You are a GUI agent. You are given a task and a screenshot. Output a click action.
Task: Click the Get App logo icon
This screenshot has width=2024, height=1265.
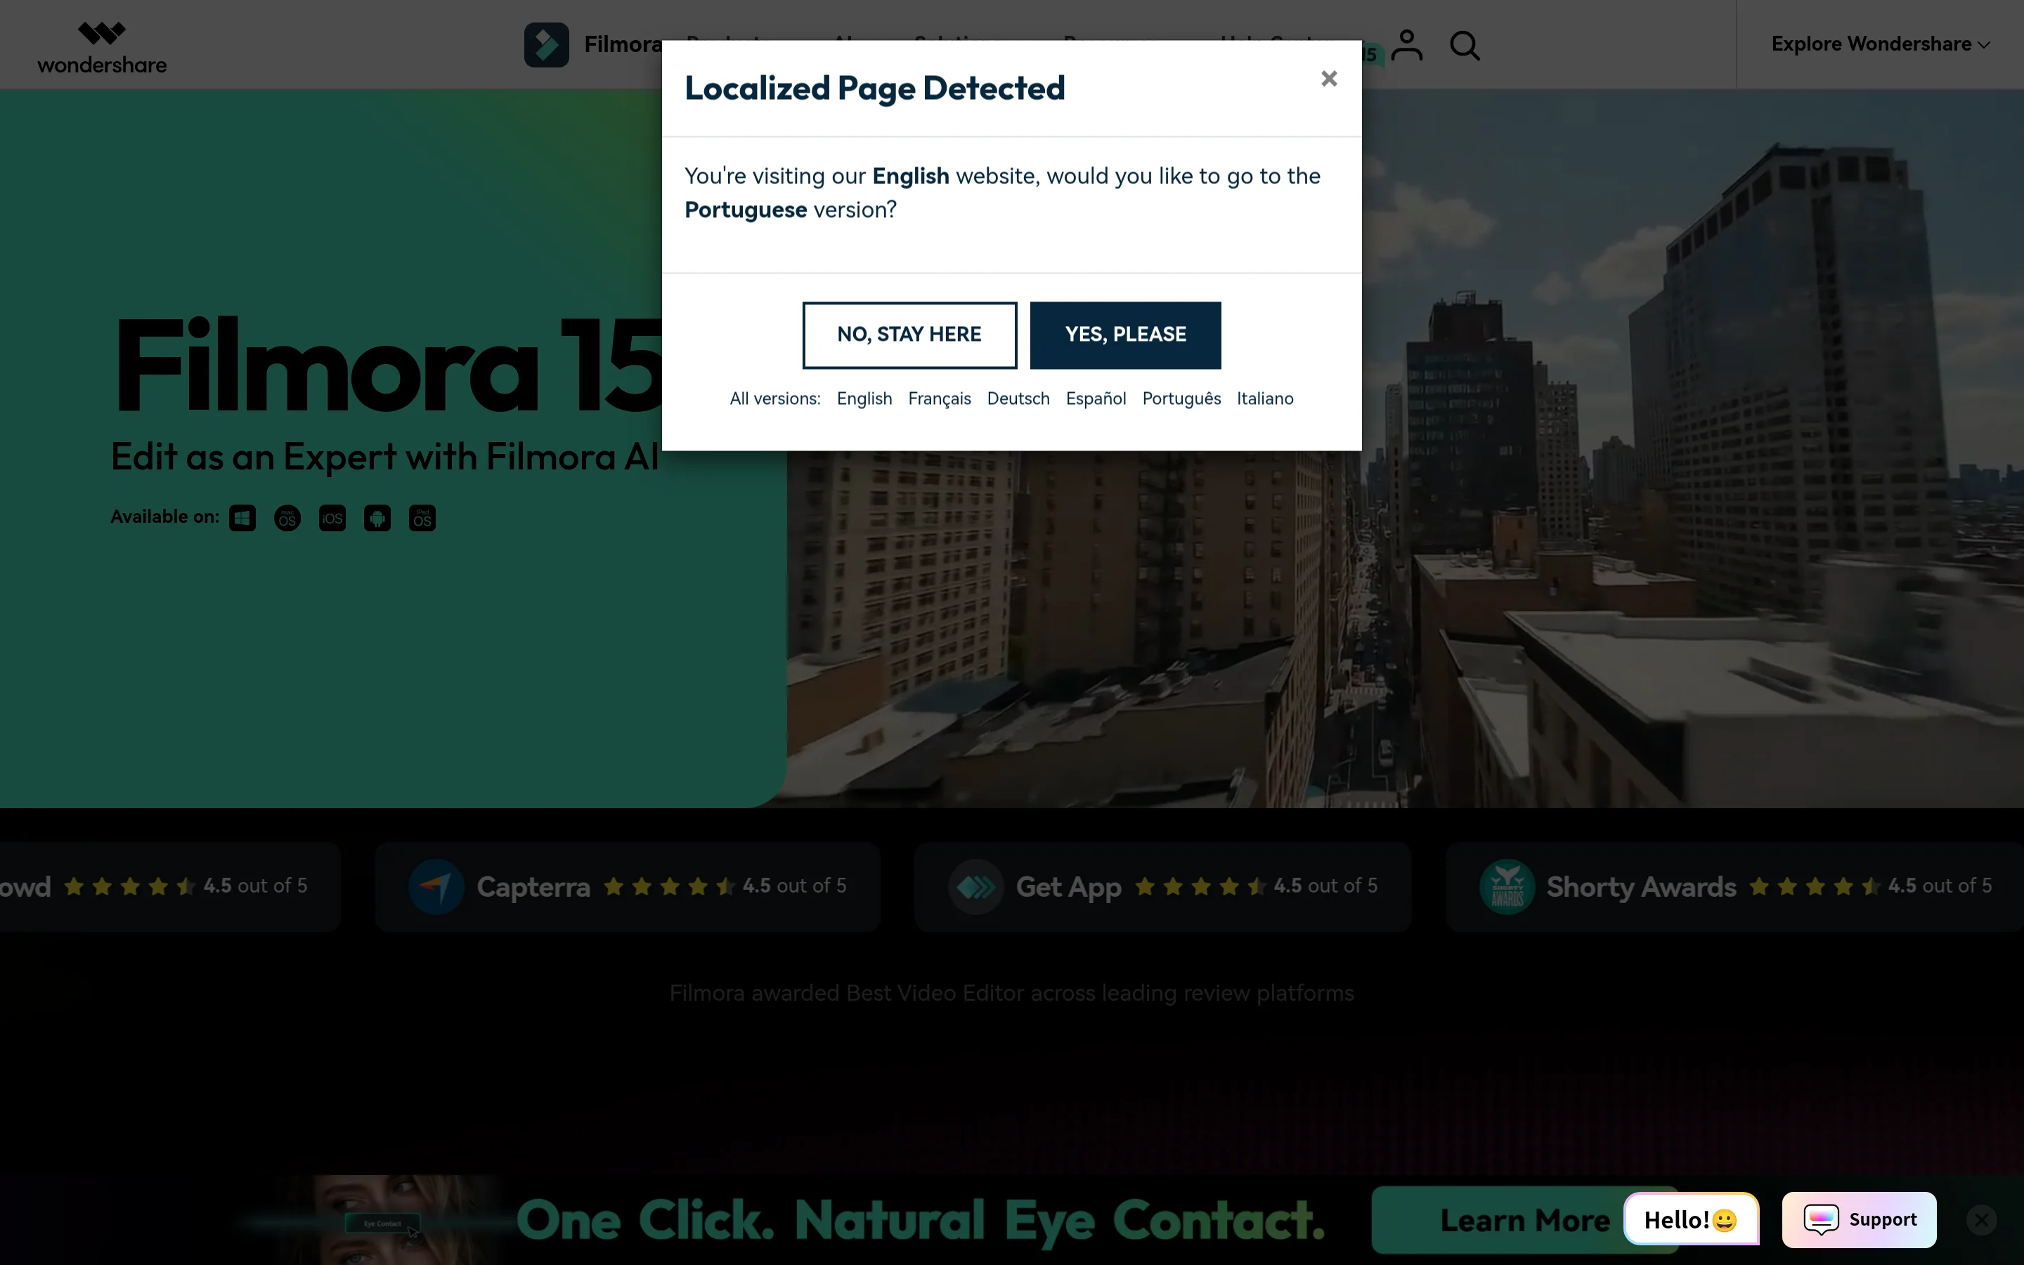click(x=975, y=887)
